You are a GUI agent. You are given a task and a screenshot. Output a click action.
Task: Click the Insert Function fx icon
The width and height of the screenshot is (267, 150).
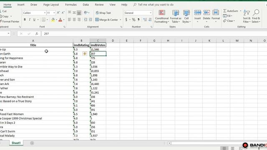click(x=37, y=34)
